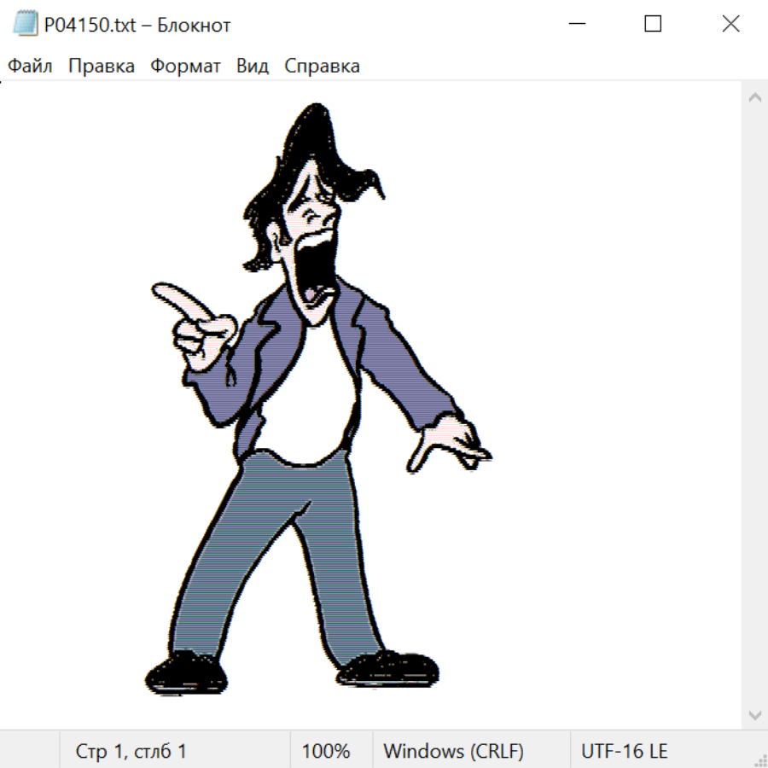Open the Справка menu
768x768 pixels.
point(322,67)
